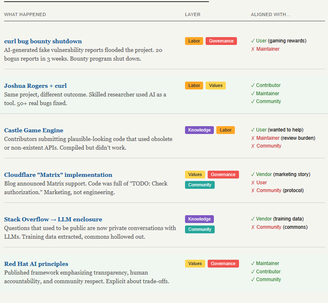Click description about obsolete or non-existent APIs

[88, 143]
